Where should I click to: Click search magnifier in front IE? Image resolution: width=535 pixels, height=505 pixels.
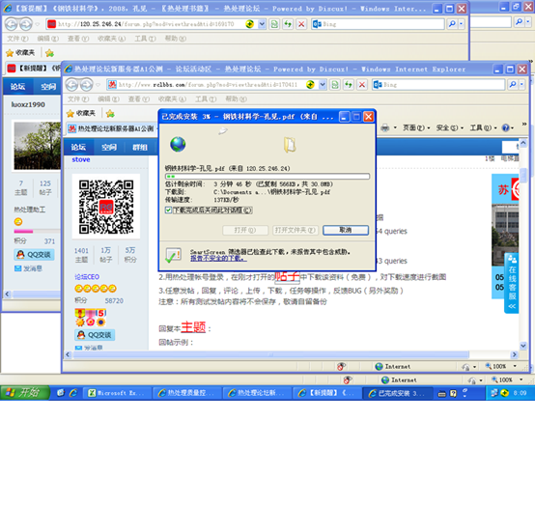click(x=513, y=85)
